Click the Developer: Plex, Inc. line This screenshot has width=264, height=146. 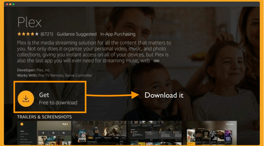(x=34, y=70)
